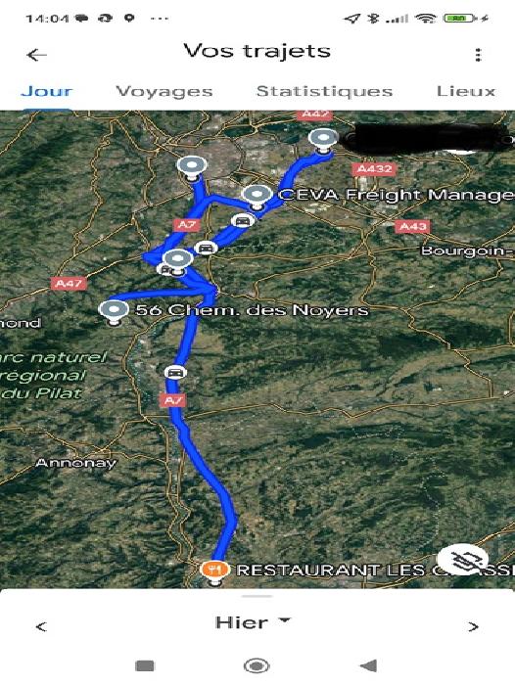Tap the Android recent apps square

pos(145,665)
